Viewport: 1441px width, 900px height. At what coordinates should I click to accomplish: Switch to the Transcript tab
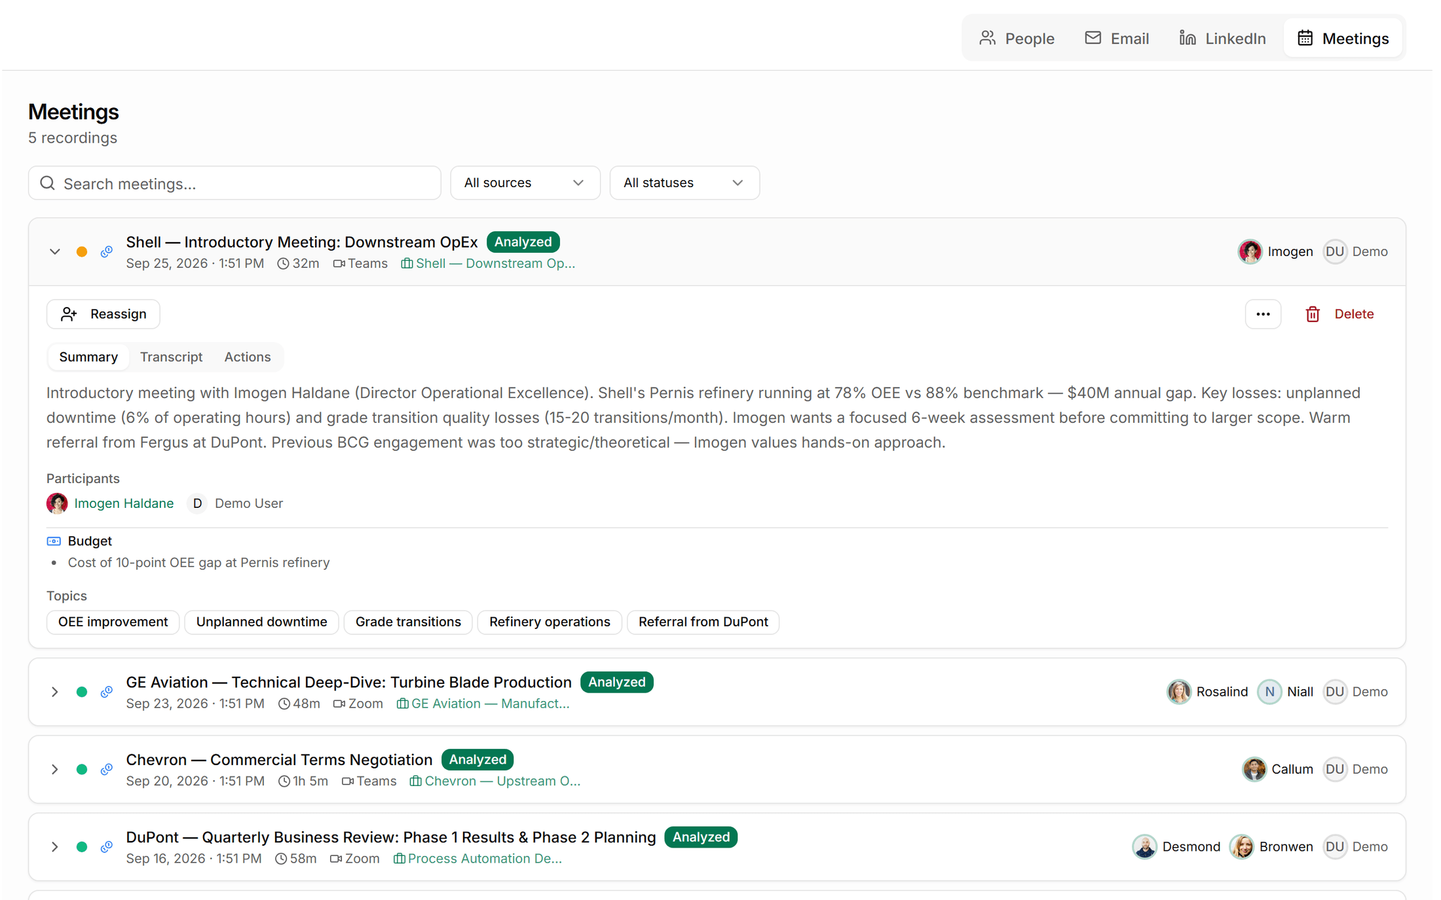click(171, 357)
